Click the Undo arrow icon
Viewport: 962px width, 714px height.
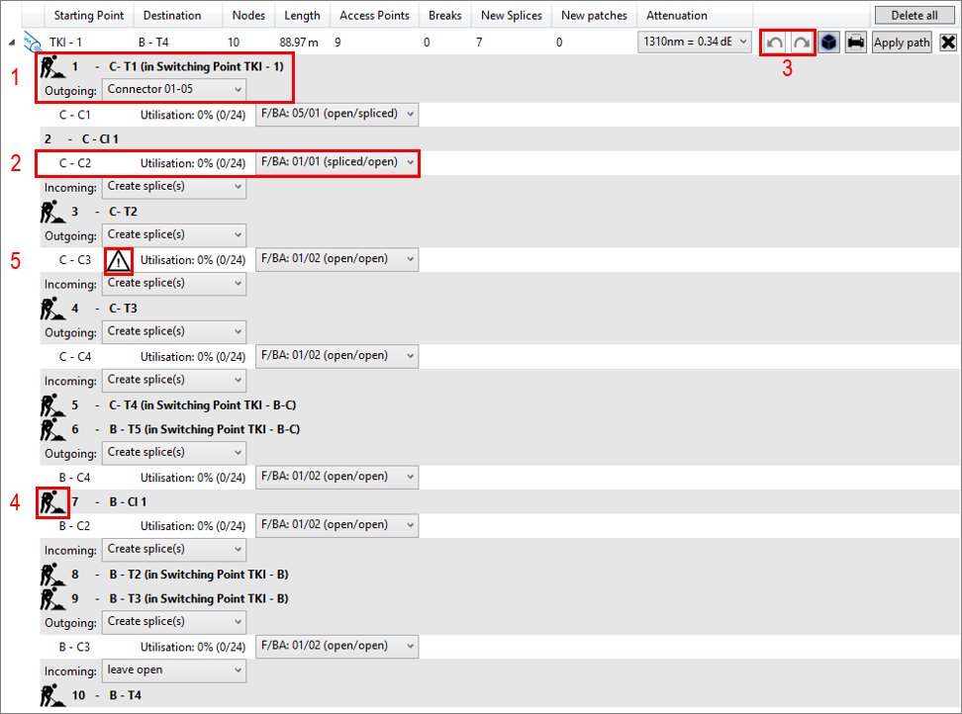coord(773,42)
